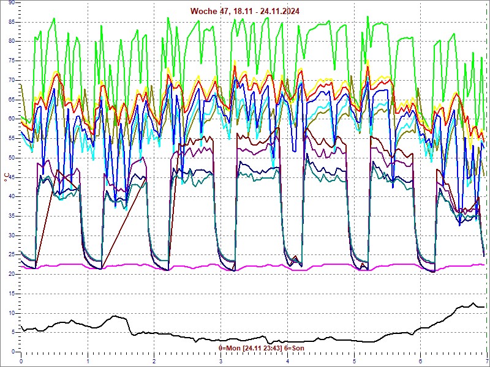Click the 55 label on the temperature axis
Image resolution: width=490 pixels, height=367 pixels.
pyautogui.click(x=11, y=138)
